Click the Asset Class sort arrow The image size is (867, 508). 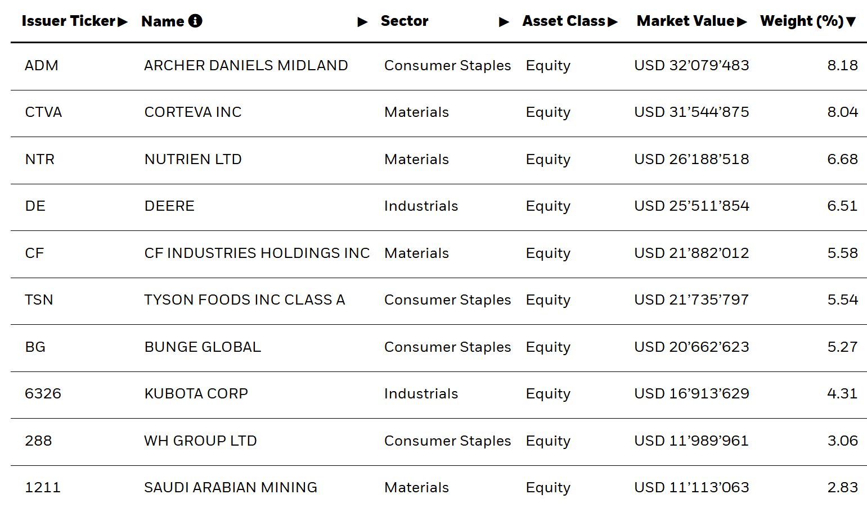(x=613, y=22)
